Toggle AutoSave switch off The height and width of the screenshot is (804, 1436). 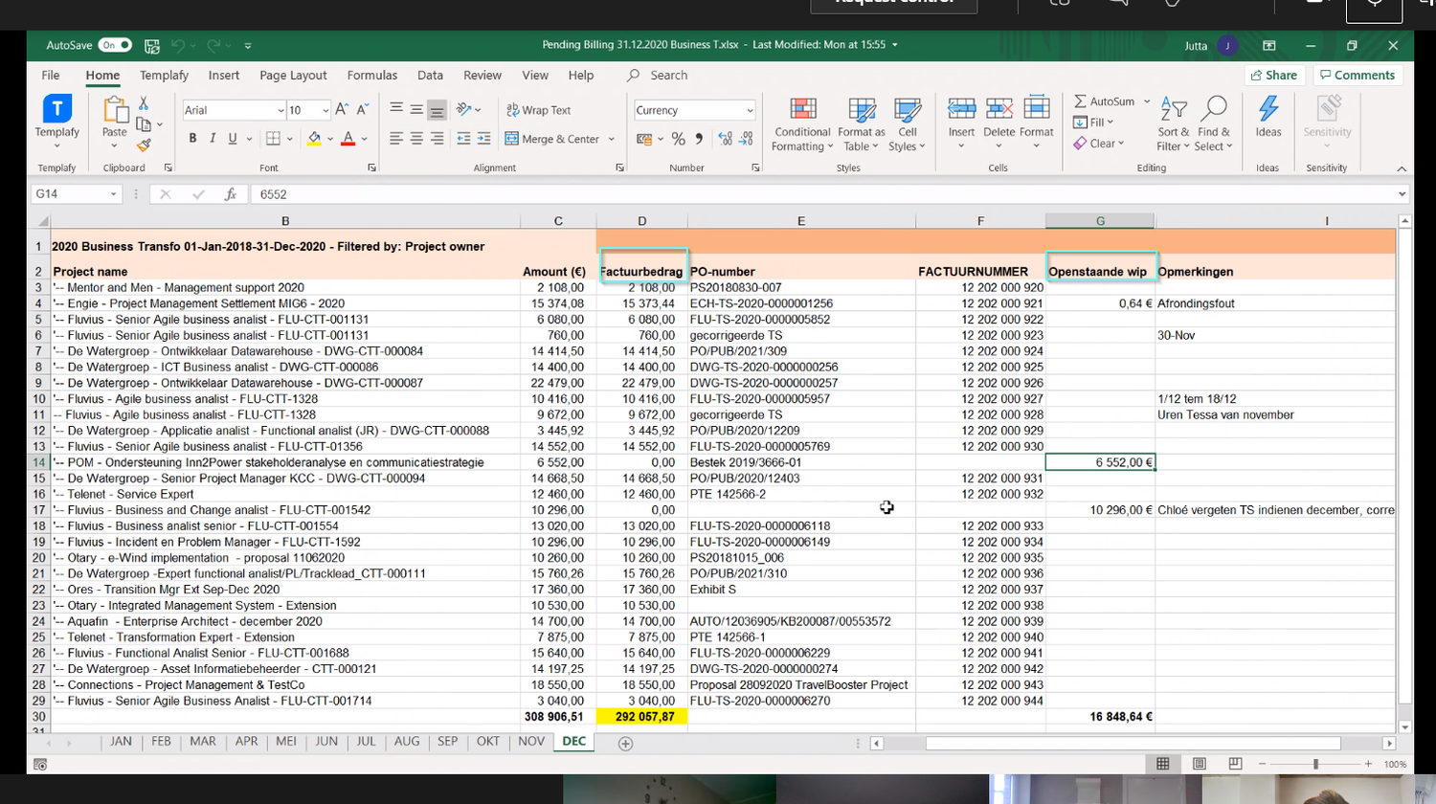coord(116,45)
